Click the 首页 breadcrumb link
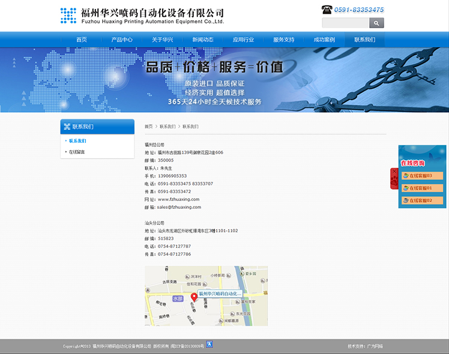Viewport: 449px width, 354px height. pos(148,127)
